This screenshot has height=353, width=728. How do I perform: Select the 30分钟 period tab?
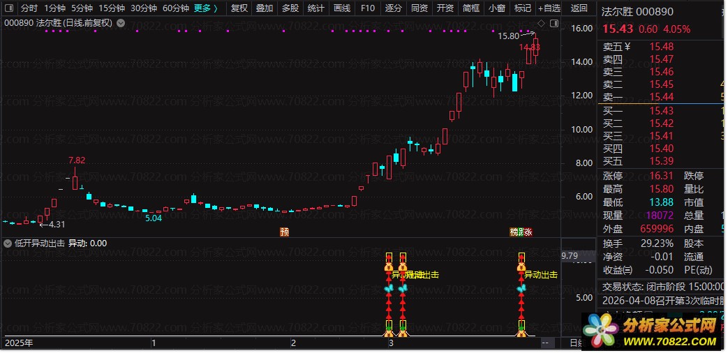(x=144, y=8)
